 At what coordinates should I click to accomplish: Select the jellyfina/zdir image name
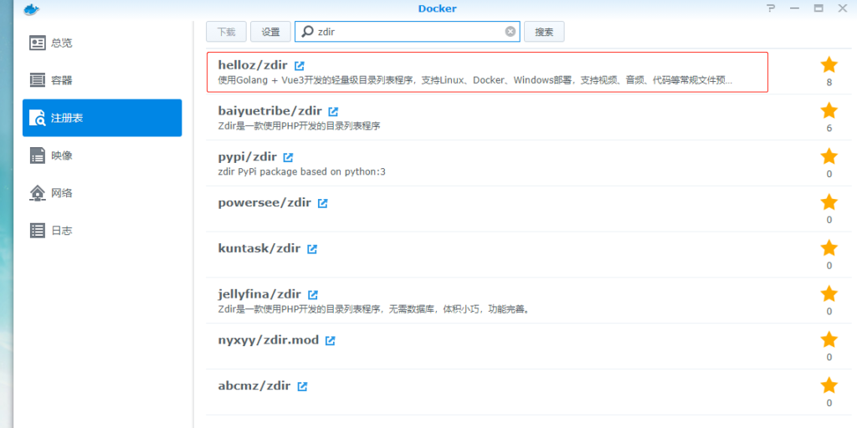coord(259,294)
